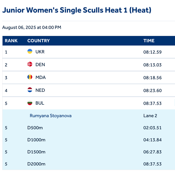Viewport: 175px width, 172px height.
Task: Click the COUNTRY column header
Action: tap(39, 41)
